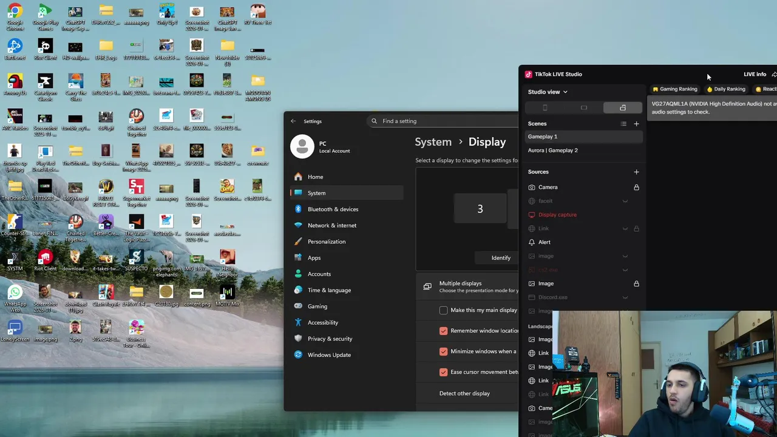The width and height of the screenshot is (777, 437).
Task: Open Accessibility settings
Action: pyautogui.click(x=347, y=322)
